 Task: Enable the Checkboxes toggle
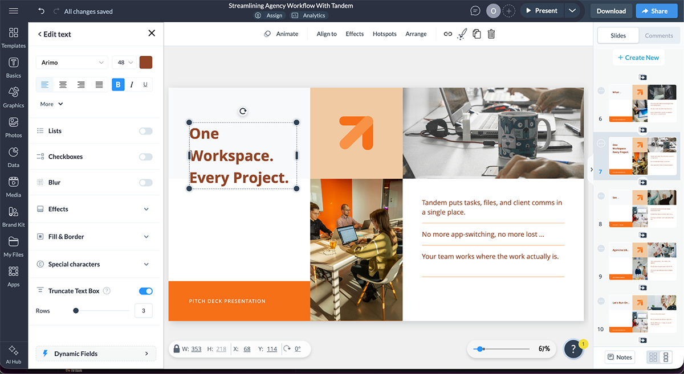tap(146, 157)
